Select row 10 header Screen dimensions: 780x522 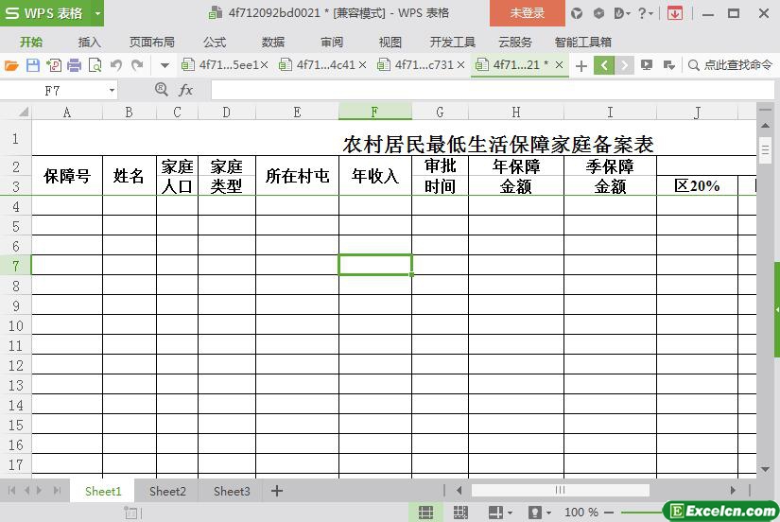pos(15,325)
